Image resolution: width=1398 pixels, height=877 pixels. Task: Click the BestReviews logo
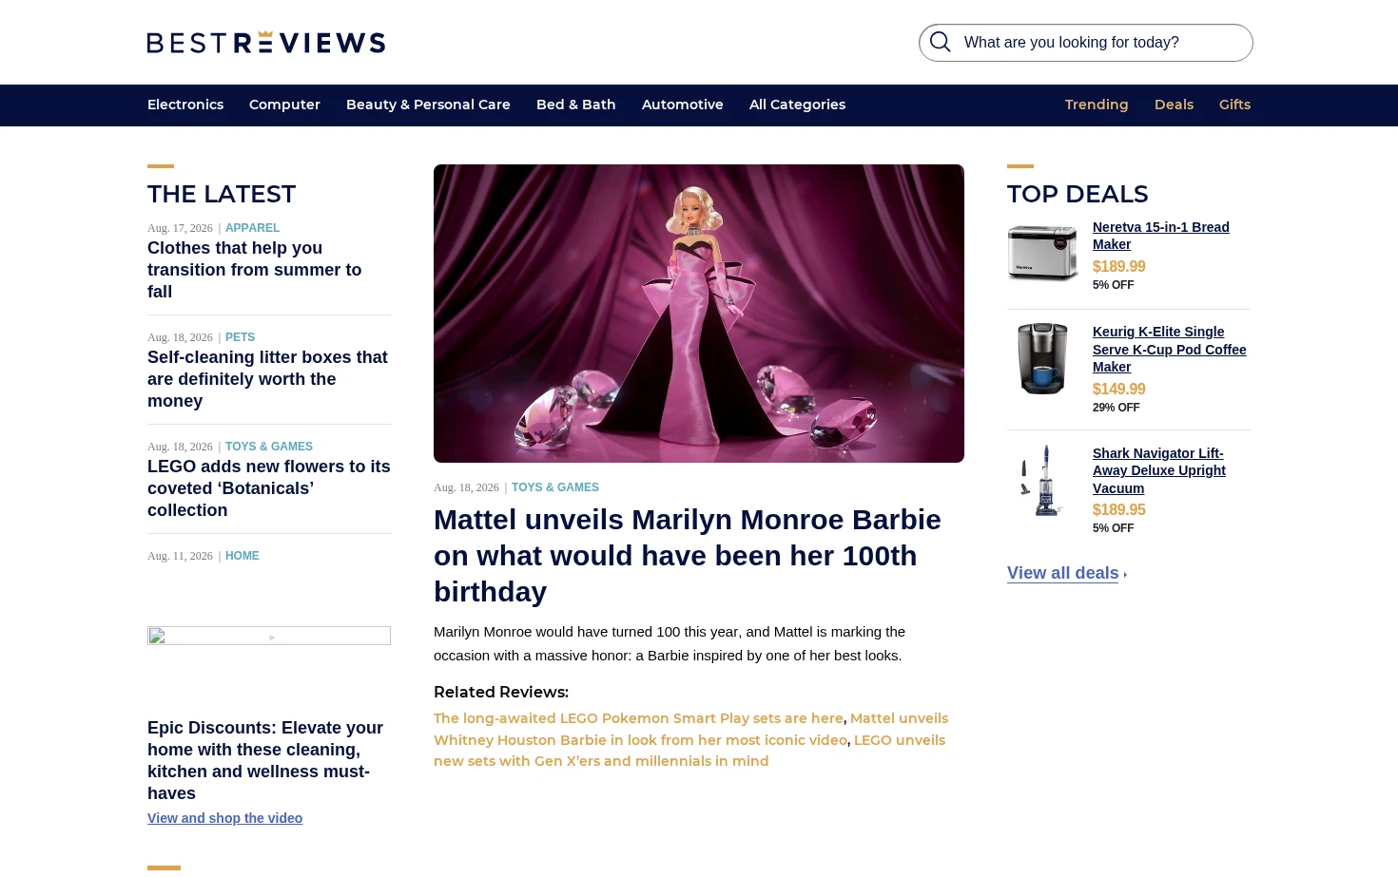pyautogui.click(x=266, y=43)
